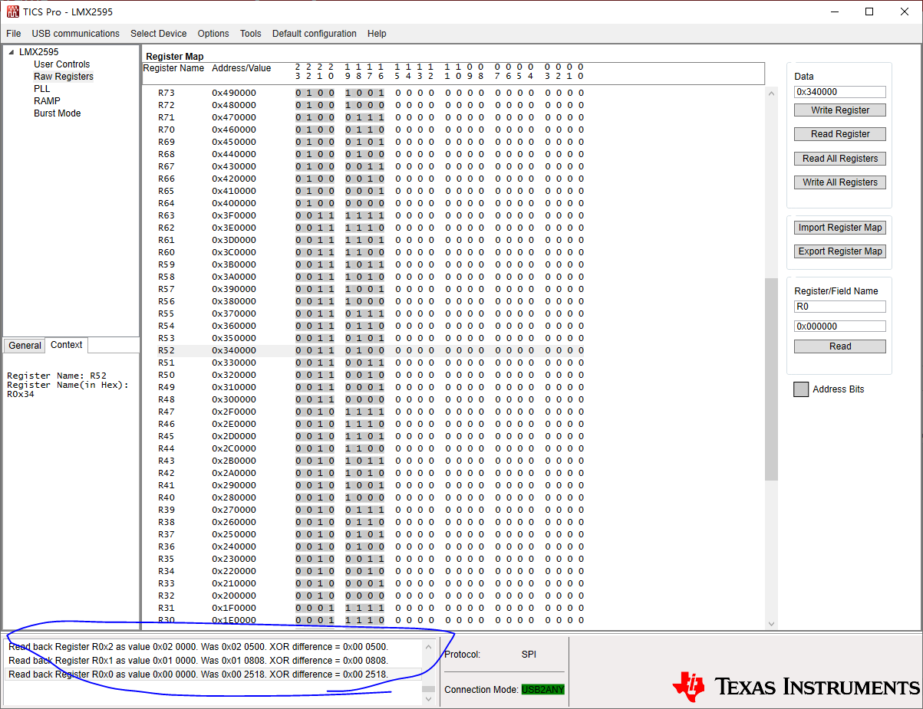The height and width of the screenshot is (709, 923).
Task: Select LMX2595 in device tree
Action: coord(38,52)
